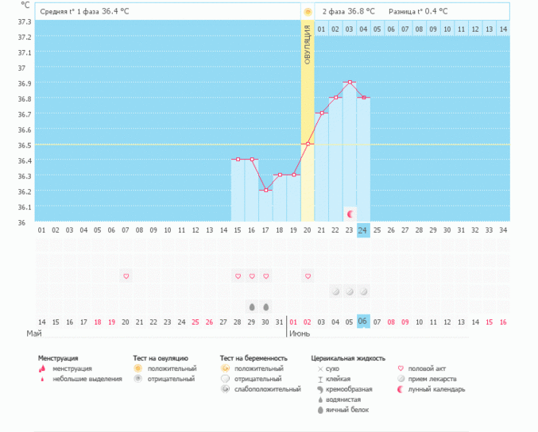Image resolution: width=538 pixels, height=432 pixels.
Task: Click the heart icon on cycle day 20
Action: pos(308,276)
